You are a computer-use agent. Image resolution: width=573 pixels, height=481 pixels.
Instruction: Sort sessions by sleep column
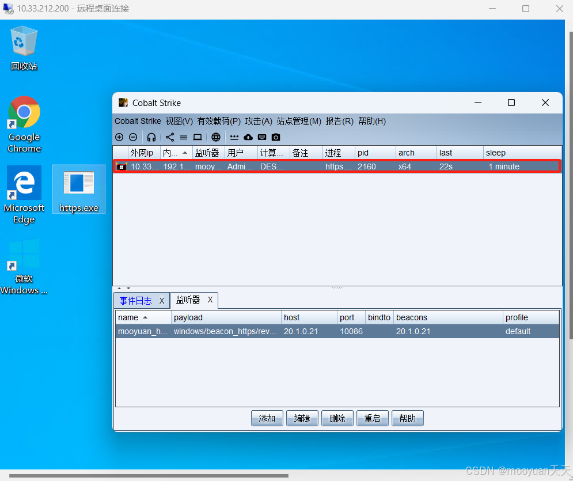[522, 153]
